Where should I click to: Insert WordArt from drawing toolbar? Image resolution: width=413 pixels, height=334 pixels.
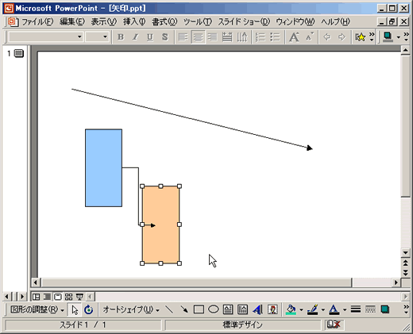(257, 309)
